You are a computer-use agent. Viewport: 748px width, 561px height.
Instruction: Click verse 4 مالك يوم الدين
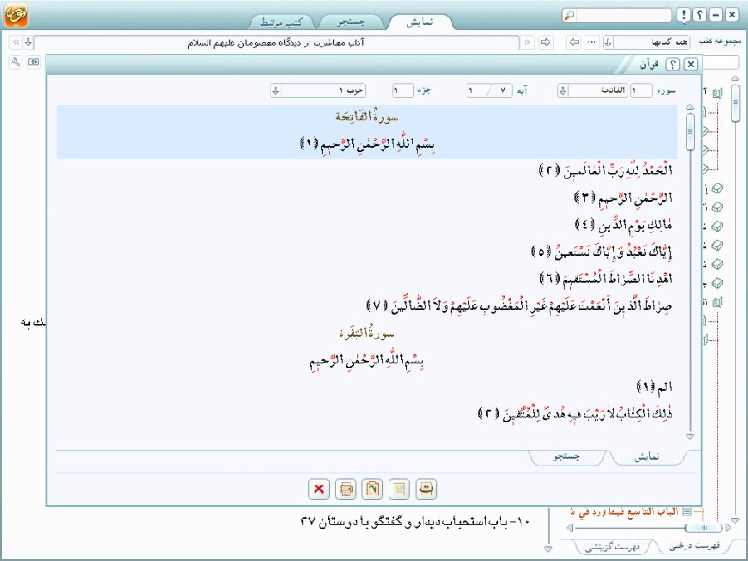coord(624,224)
